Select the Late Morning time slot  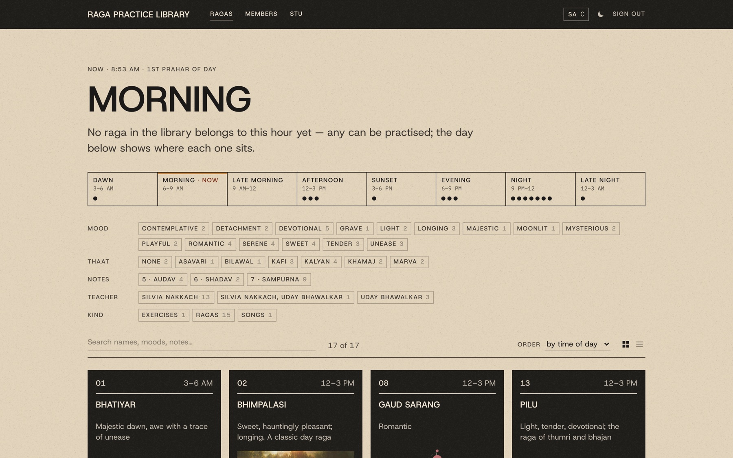262,189
